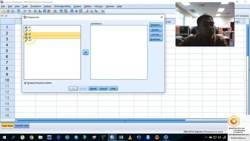
Task: Click the volume icon in system tray
Action: 220,137
